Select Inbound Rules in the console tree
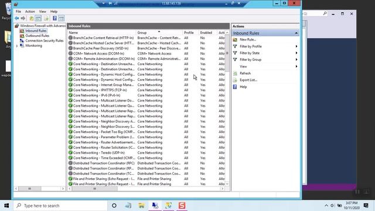The image size is (375, 211). click(36, 30)
